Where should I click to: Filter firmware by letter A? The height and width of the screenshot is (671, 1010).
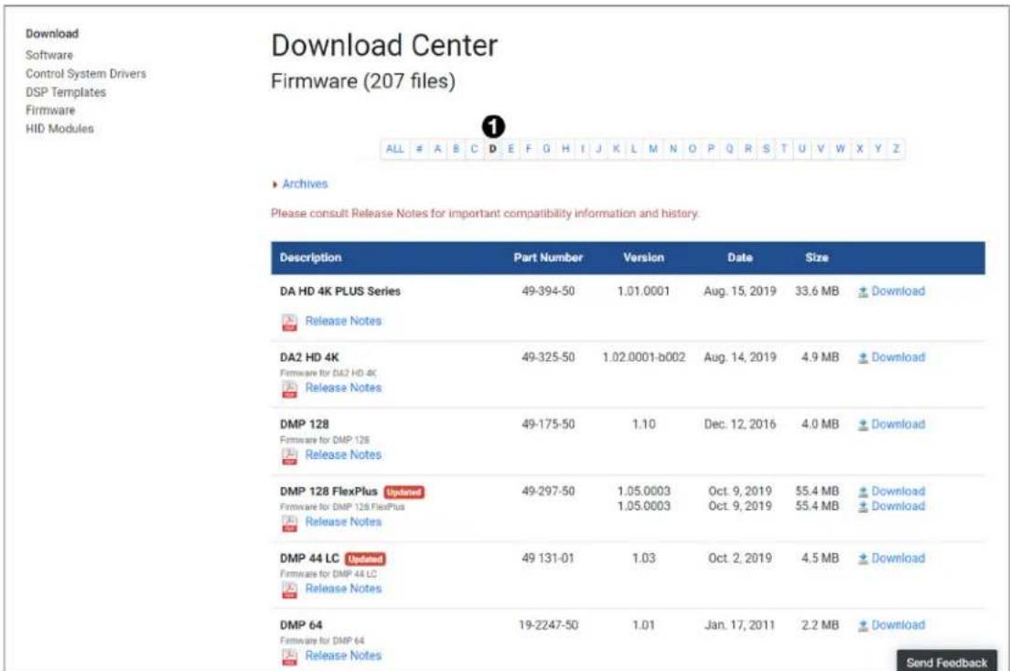tap(437, 149)
